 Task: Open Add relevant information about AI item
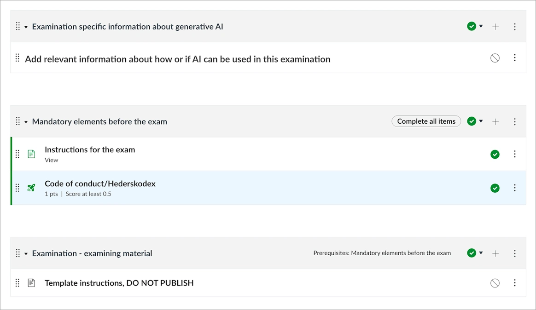tap(177, 59)
